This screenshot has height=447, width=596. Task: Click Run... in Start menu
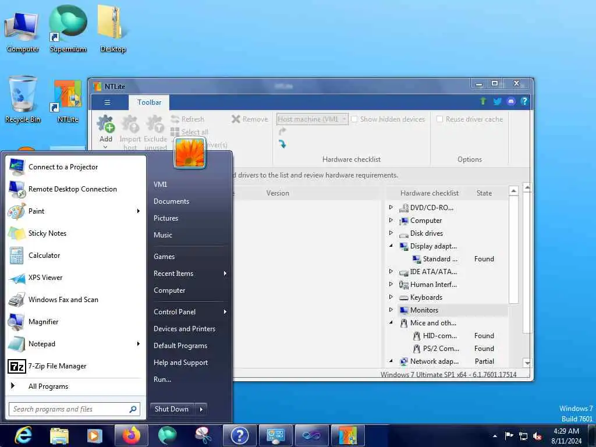[162, 379]
